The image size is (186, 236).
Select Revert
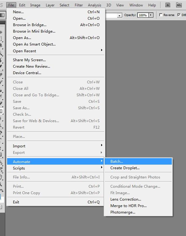pyautogui.click(x=56, y=127)
